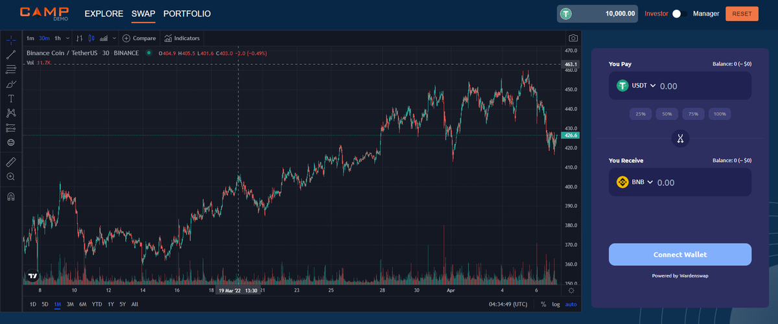Switch chart style to candles

(91, 38)
